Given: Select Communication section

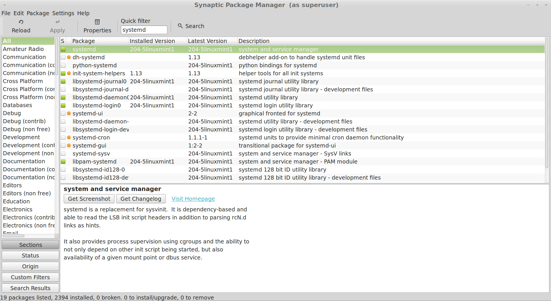Looking at the screenshot, I should [x=28, y=57].
